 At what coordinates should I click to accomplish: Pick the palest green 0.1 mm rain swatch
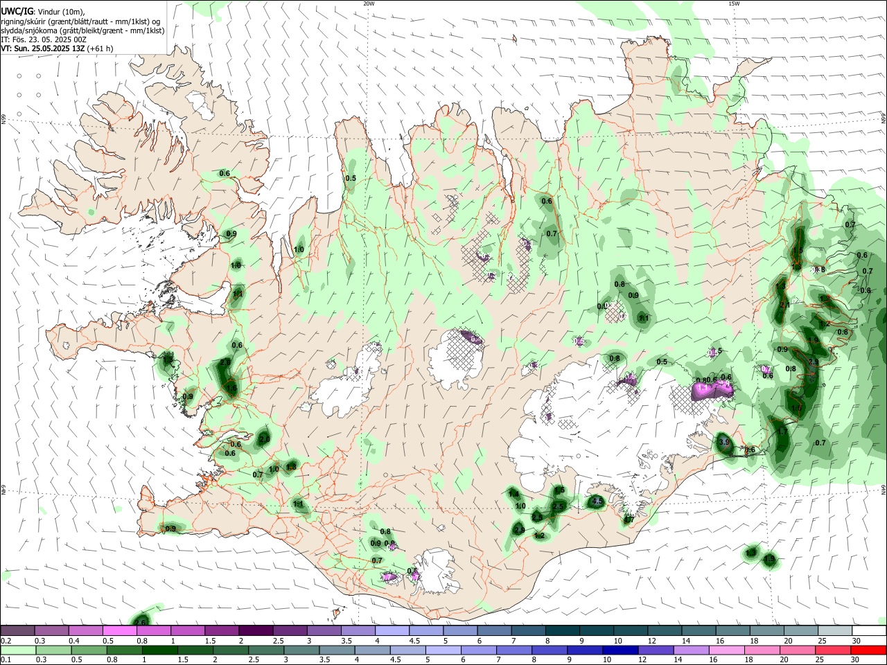tap(18, 650)
